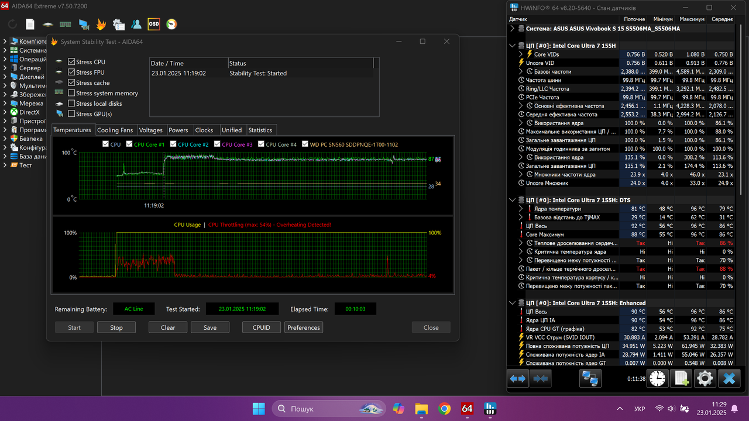Image resolution: width=749 pixels, height=421 pixels.
Task: Show hidden system tray icons
Action: point(620,408)
